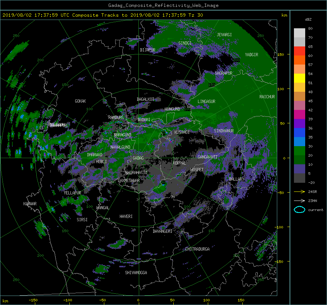Screen dimensions: 327x305
Task: Click the BAGALKOT city label
Action: [145, 99]
